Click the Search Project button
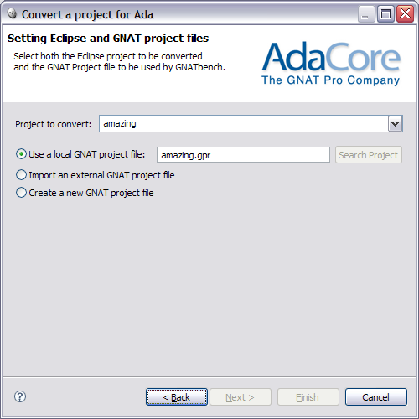 point(369,155)
